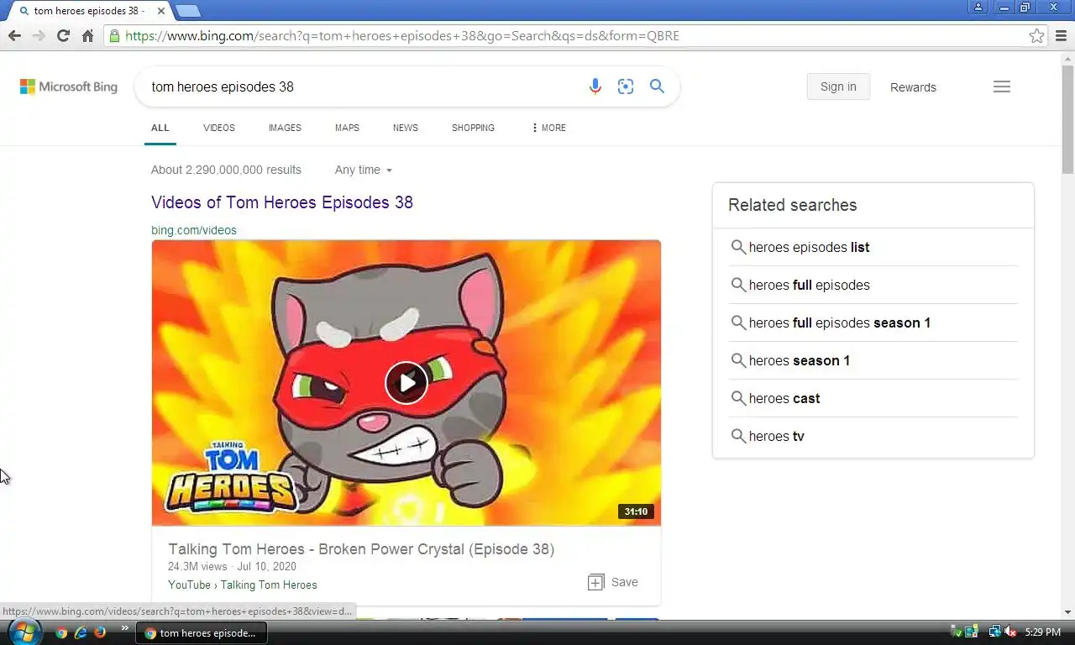
Task: Launch Chrome from quick launch bar
Action: pos(61,632)
